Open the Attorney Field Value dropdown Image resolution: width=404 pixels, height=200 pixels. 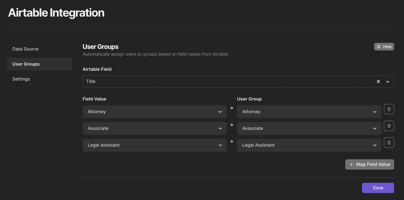point(155,112)
